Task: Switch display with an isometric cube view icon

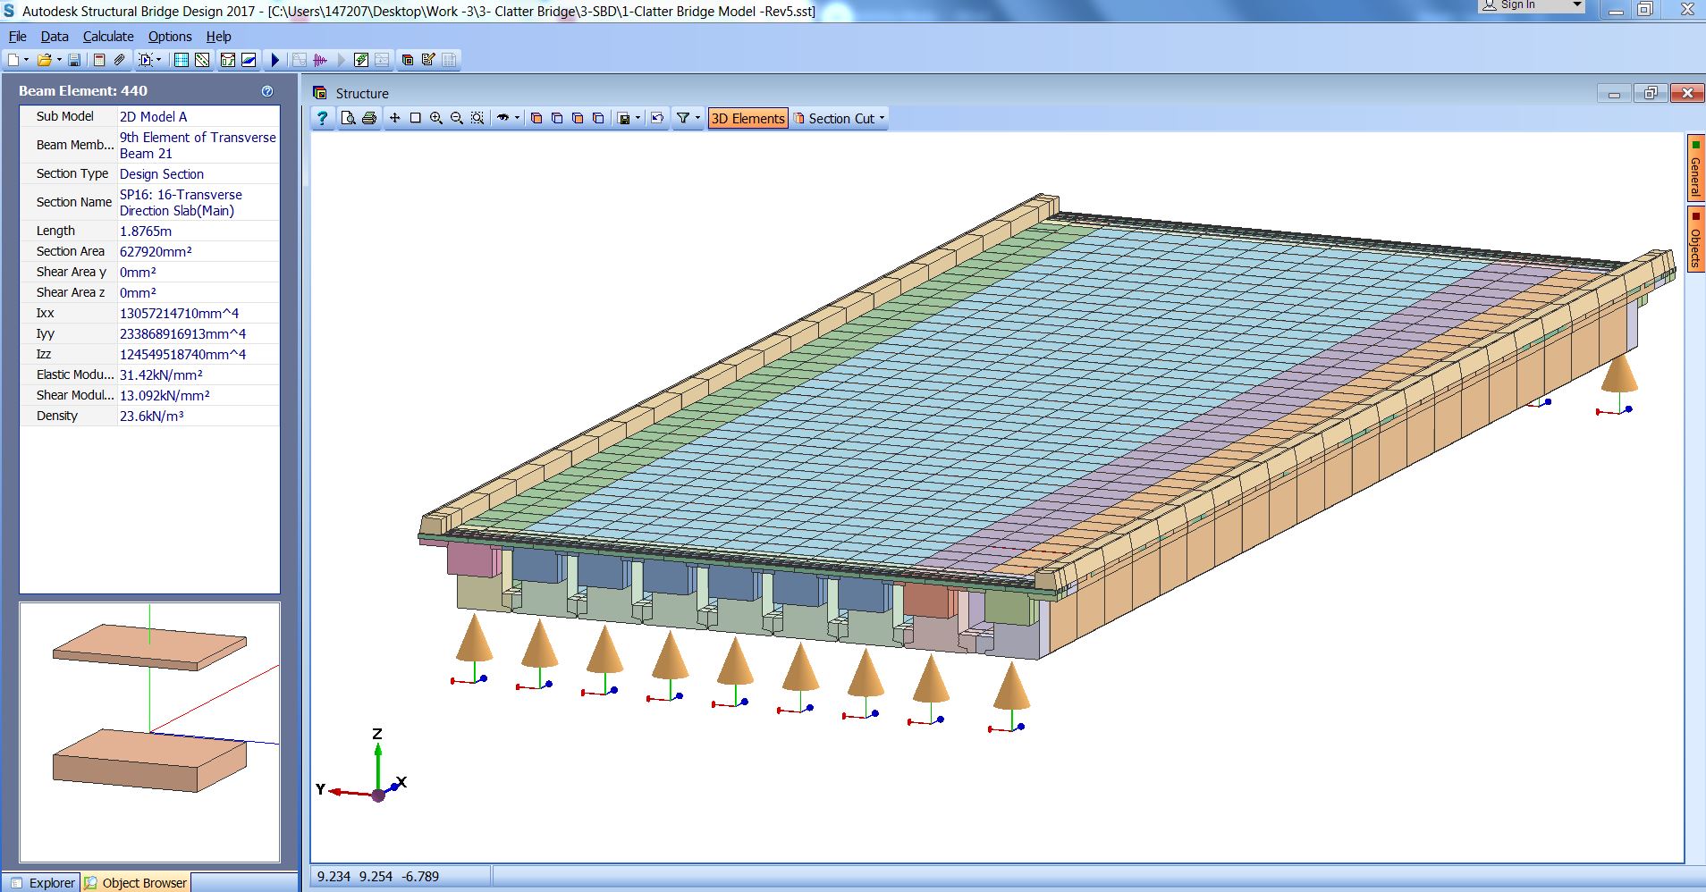Action: 536,117
